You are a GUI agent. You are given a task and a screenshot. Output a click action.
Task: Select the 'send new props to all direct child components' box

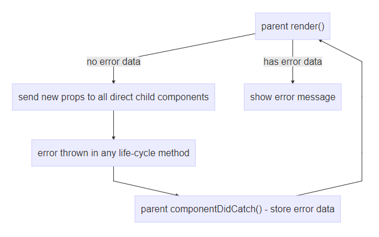(x=113, y=97)
